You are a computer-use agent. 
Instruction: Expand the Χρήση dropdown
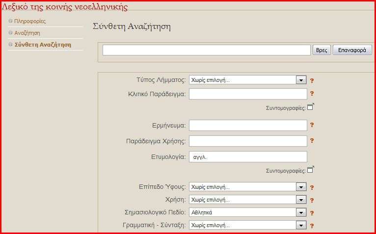point(301,200)
